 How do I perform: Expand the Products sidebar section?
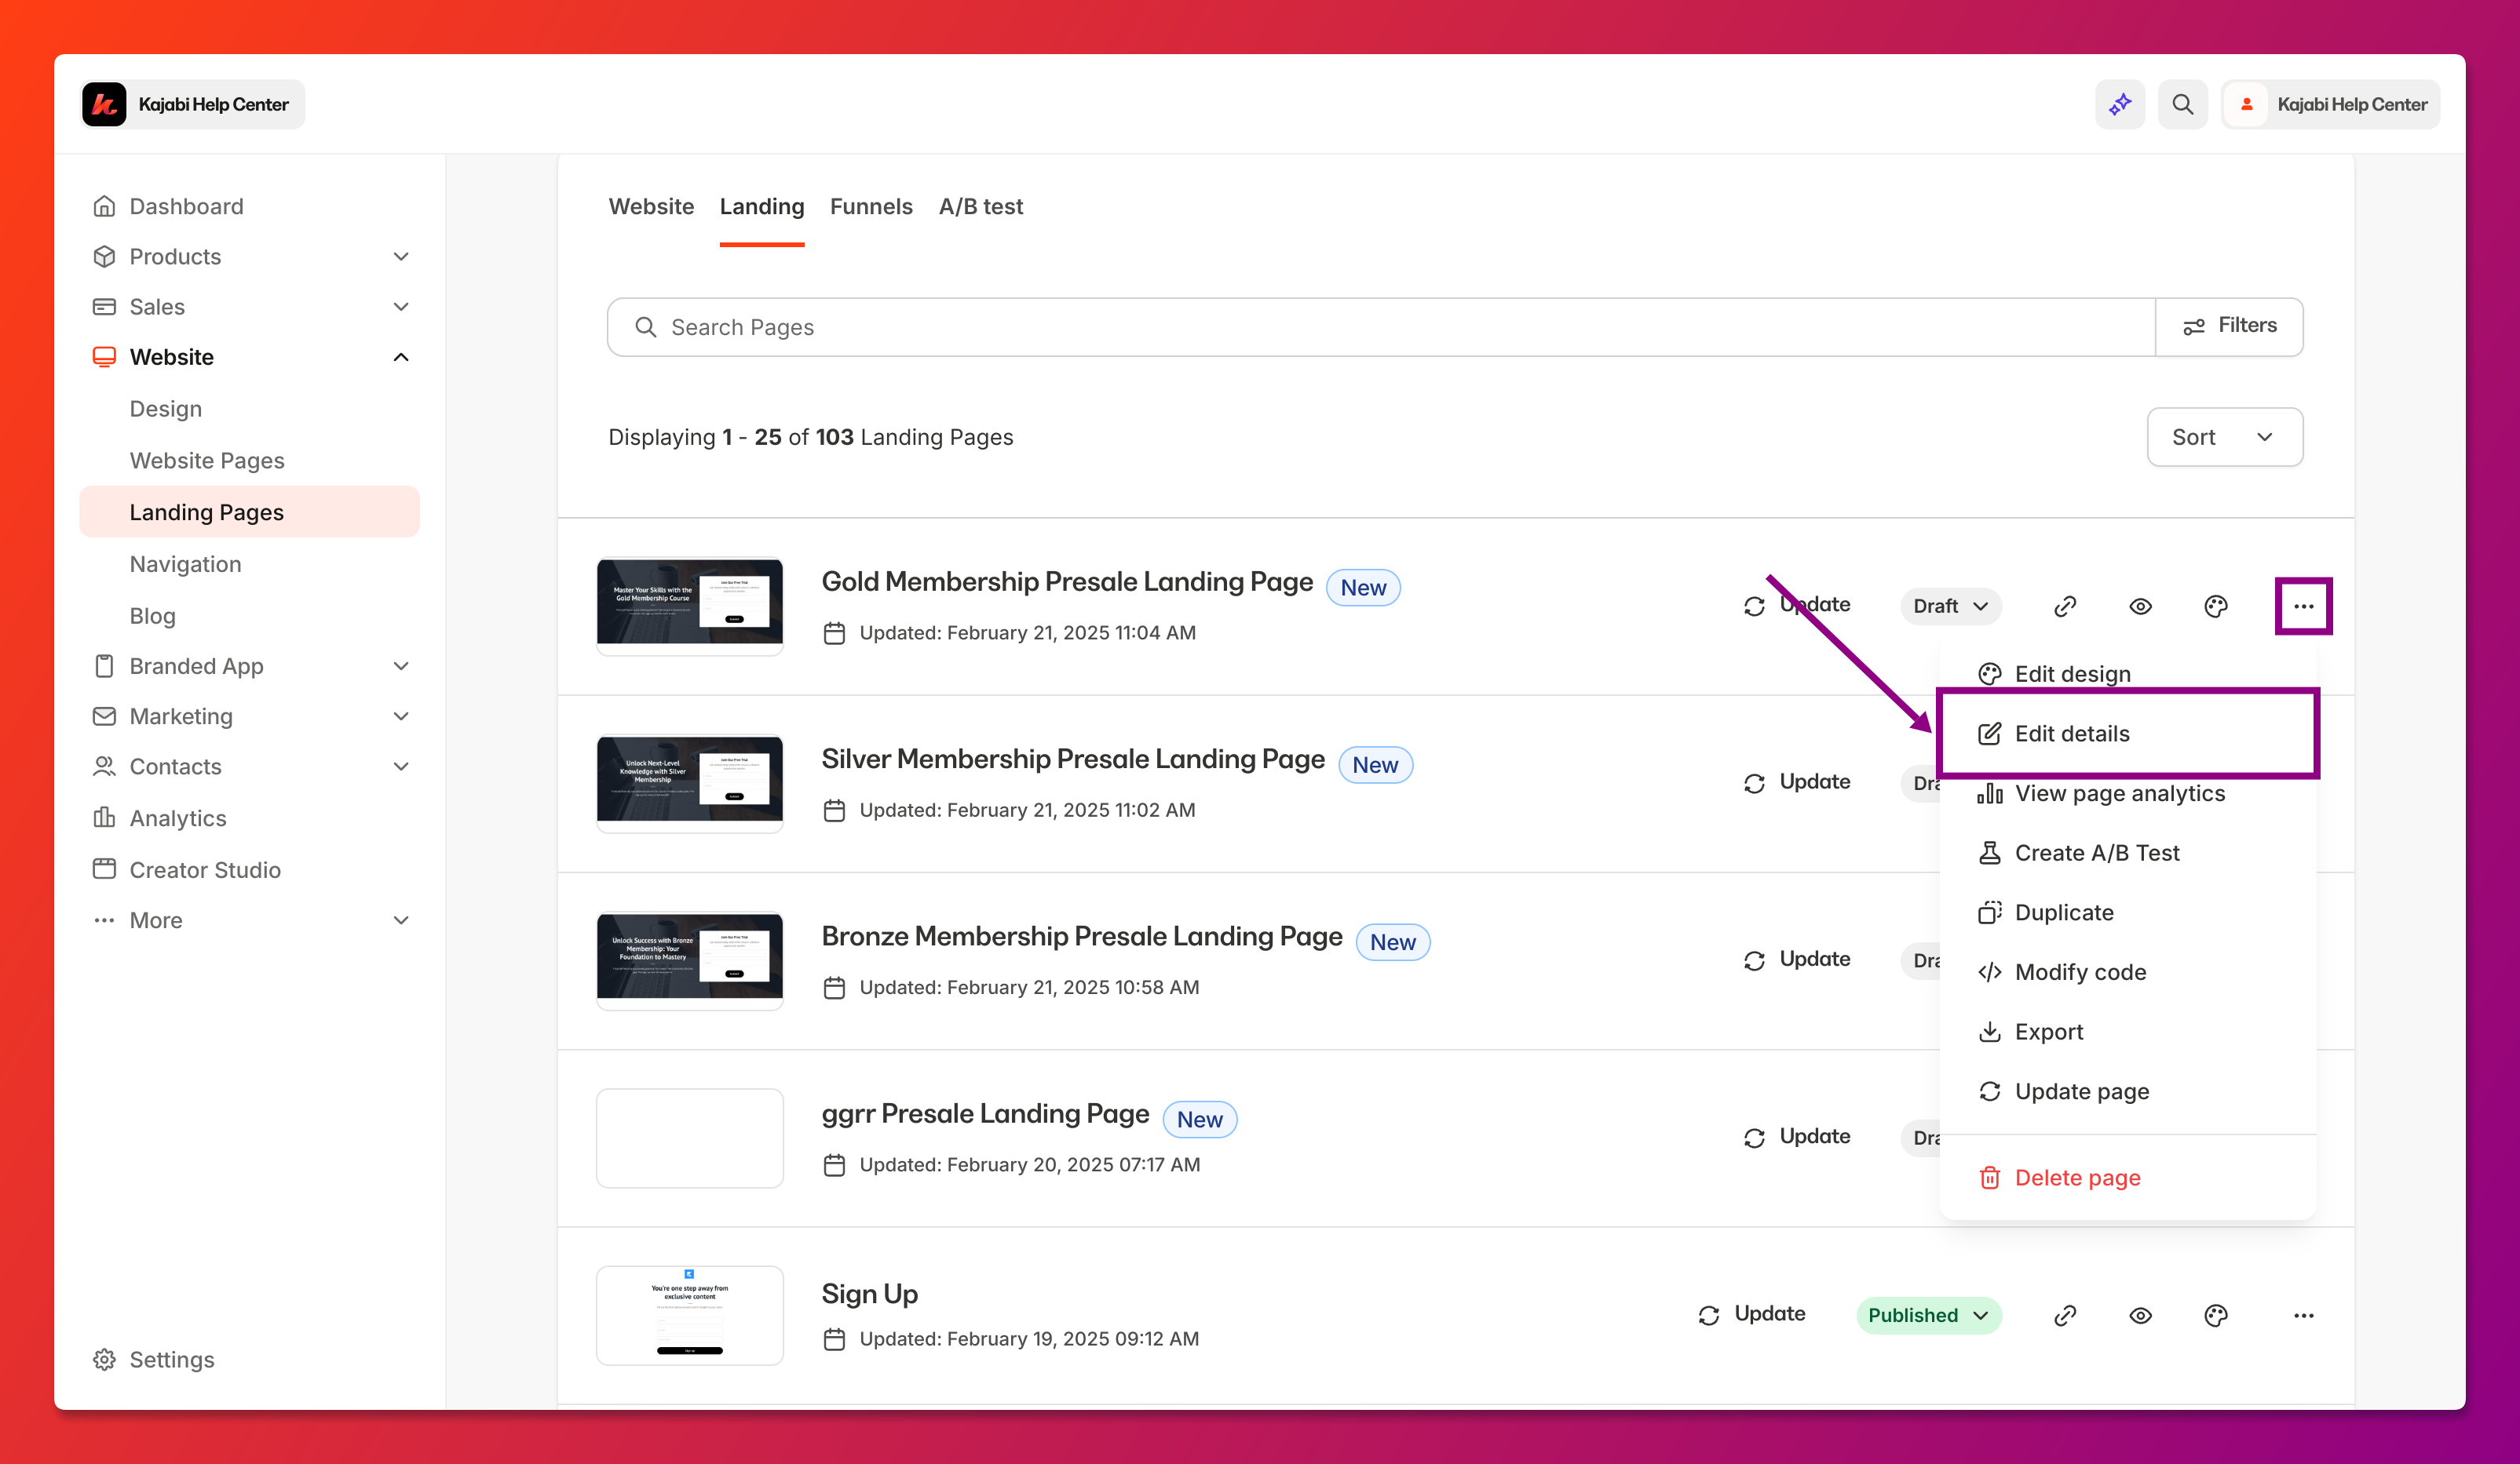[401, 257]
